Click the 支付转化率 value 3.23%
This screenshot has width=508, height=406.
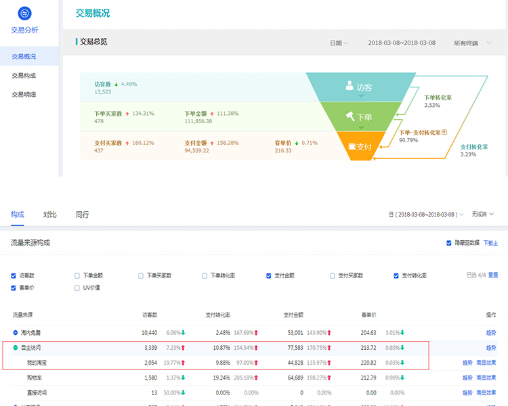469,154
